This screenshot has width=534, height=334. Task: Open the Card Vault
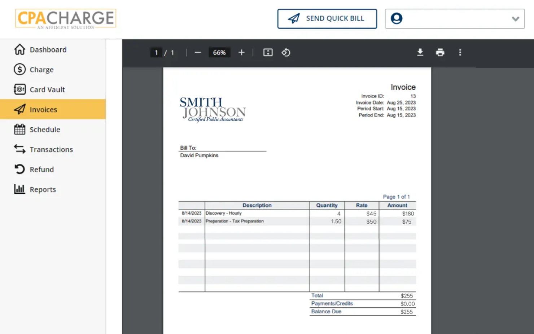(47, 89)
